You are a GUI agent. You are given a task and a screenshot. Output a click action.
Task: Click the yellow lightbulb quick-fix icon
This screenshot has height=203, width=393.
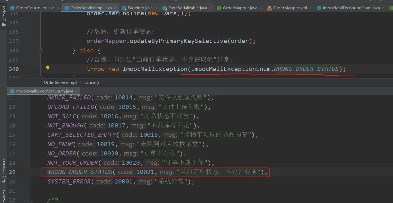pos(47,68)
